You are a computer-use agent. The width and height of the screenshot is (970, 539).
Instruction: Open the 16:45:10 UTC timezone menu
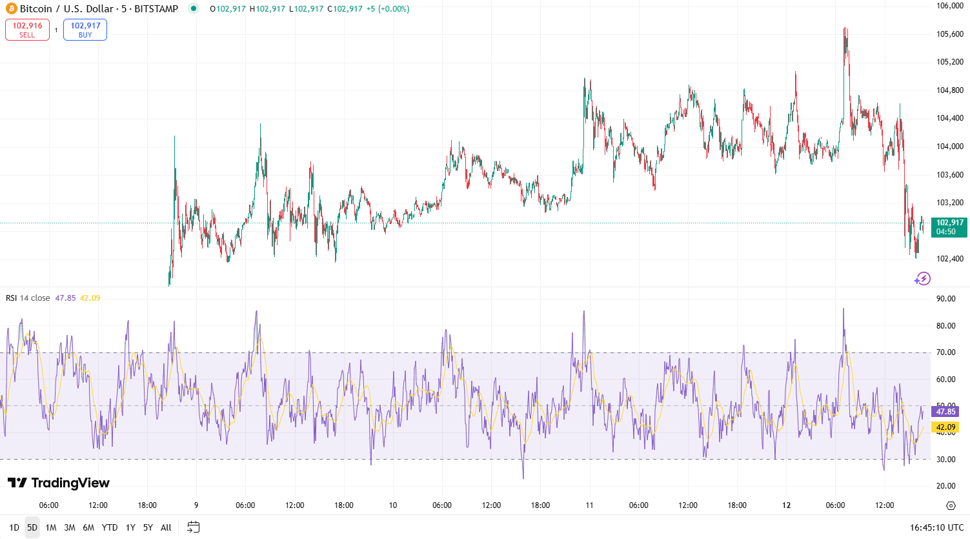coord(936,527)
